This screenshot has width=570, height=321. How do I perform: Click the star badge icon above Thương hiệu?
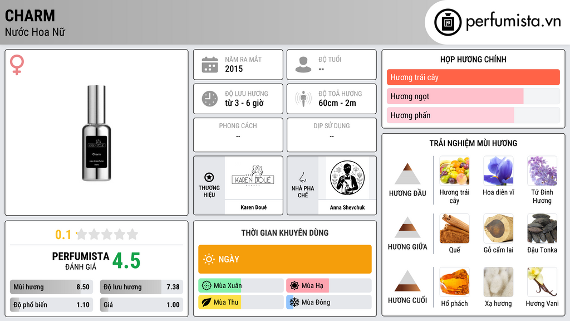tap(209, 177)
